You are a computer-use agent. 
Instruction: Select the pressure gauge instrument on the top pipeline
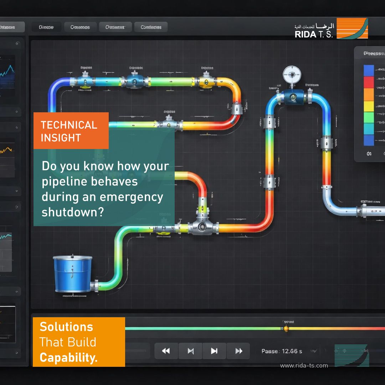coord(292,75)
